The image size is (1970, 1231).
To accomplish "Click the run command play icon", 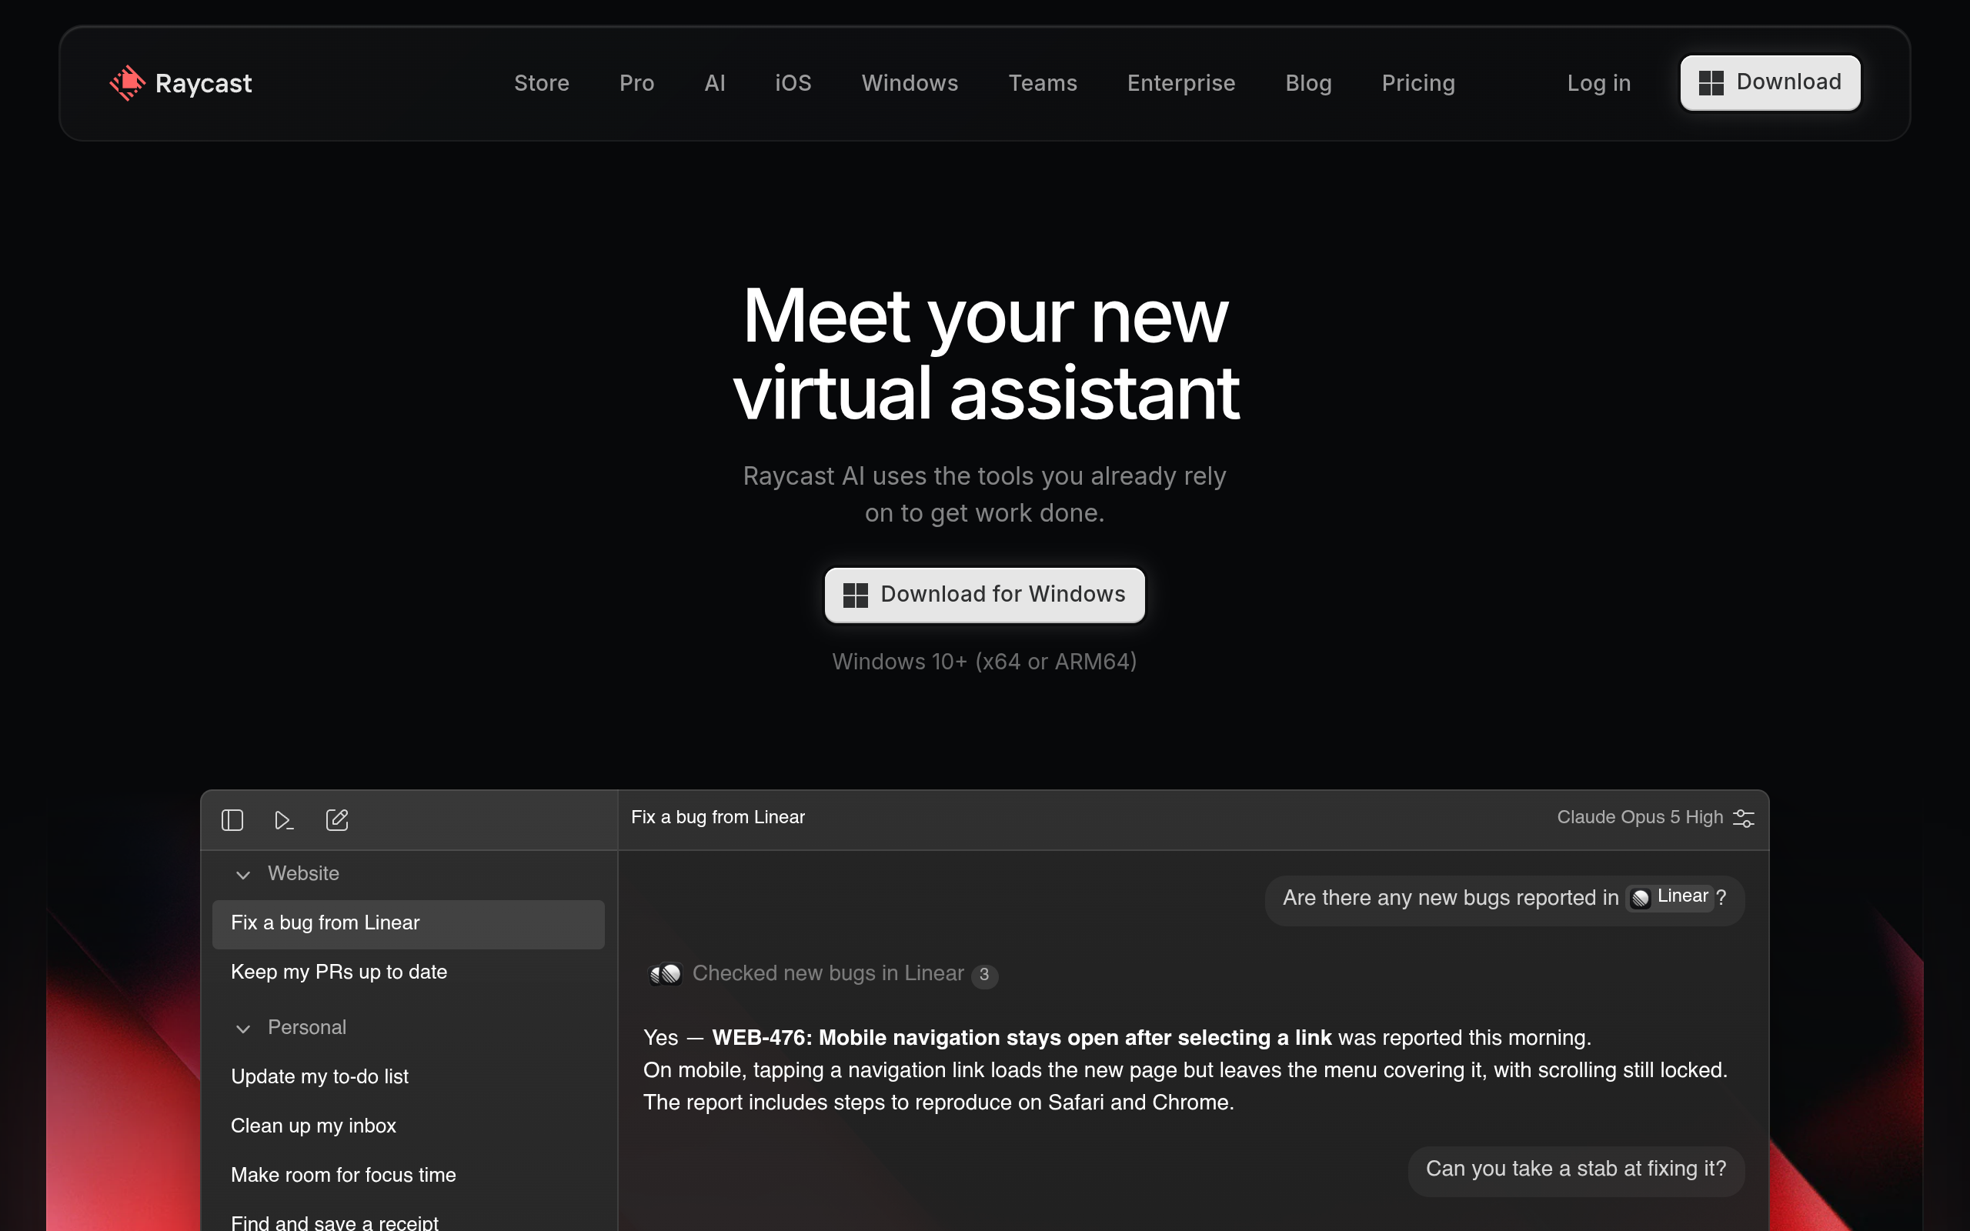I will 283,820.
